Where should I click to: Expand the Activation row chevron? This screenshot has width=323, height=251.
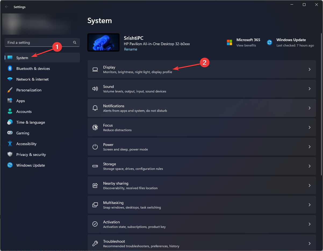pyautogui.click(x=310, y=224)
